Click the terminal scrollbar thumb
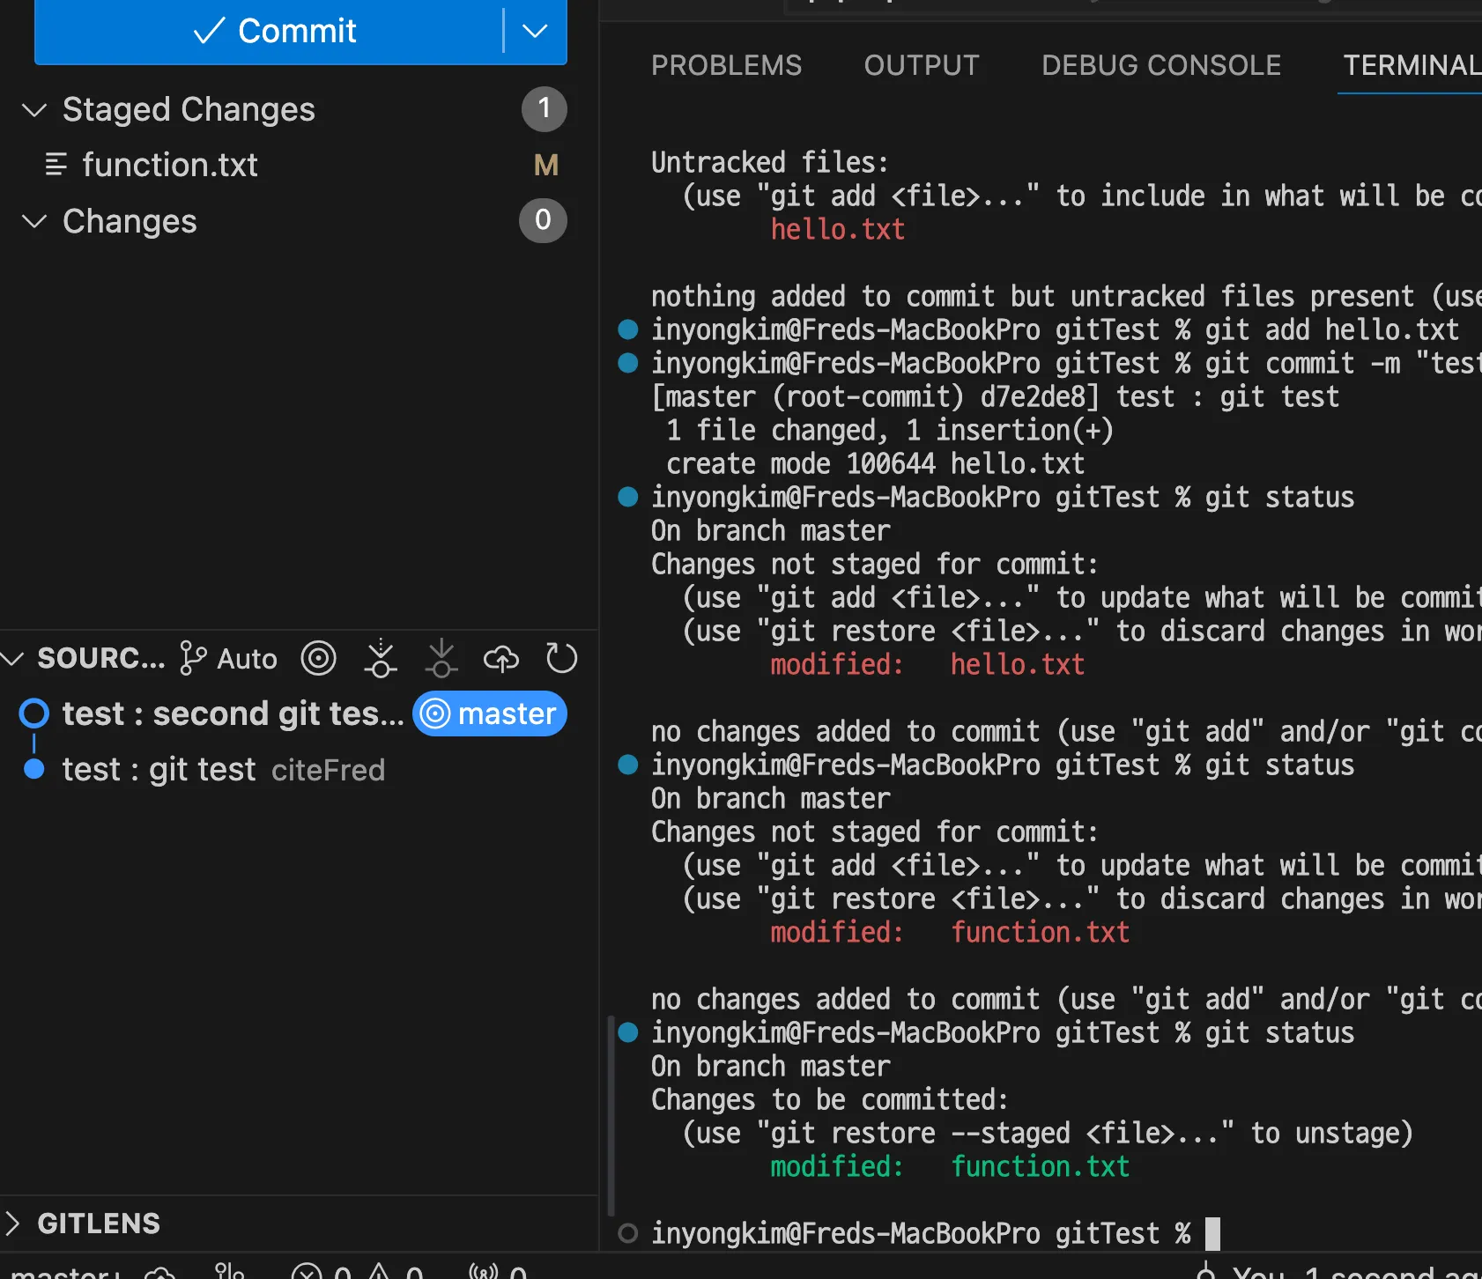The width and height of the screenshot is (1482, 1279). [611, 1114]
